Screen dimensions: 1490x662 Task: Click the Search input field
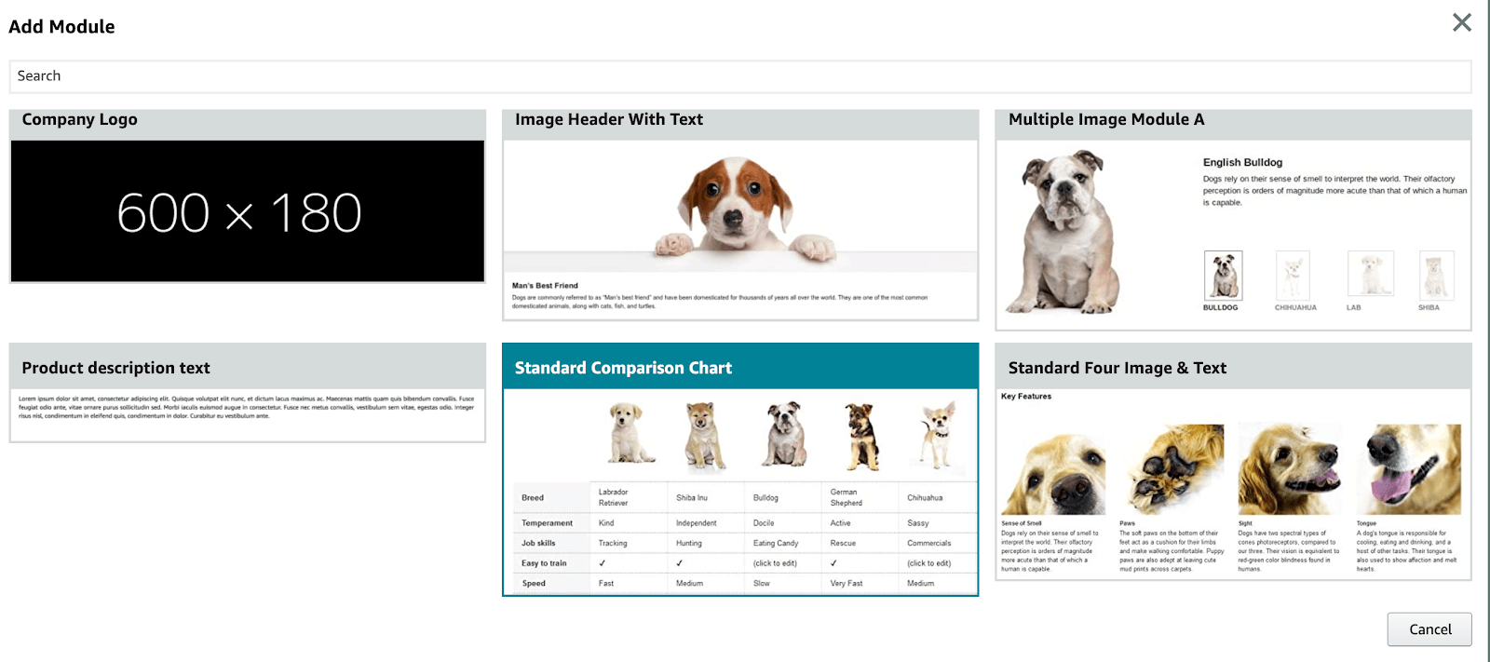739,76
